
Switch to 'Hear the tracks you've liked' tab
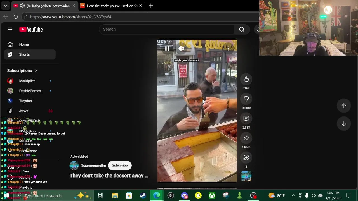tap(111, 6)
